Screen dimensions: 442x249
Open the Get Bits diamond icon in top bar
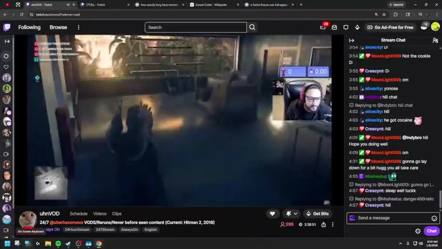click(x=357, y=27)
